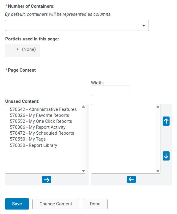Click the move up arrow button

point(166,121)
